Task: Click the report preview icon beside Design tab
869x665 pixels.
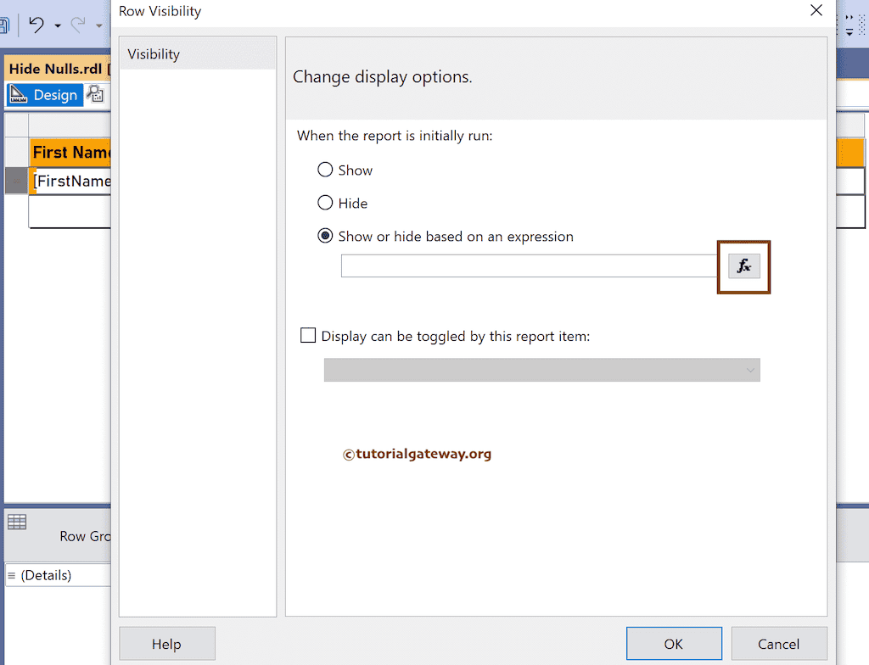Action: [x=96, y=94]
